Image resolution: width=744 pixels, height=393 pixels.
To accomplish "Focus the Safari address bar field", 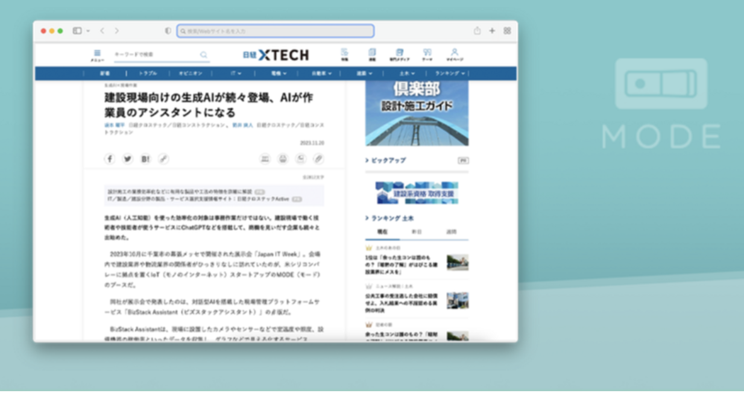I will click(x=276, y=31).
